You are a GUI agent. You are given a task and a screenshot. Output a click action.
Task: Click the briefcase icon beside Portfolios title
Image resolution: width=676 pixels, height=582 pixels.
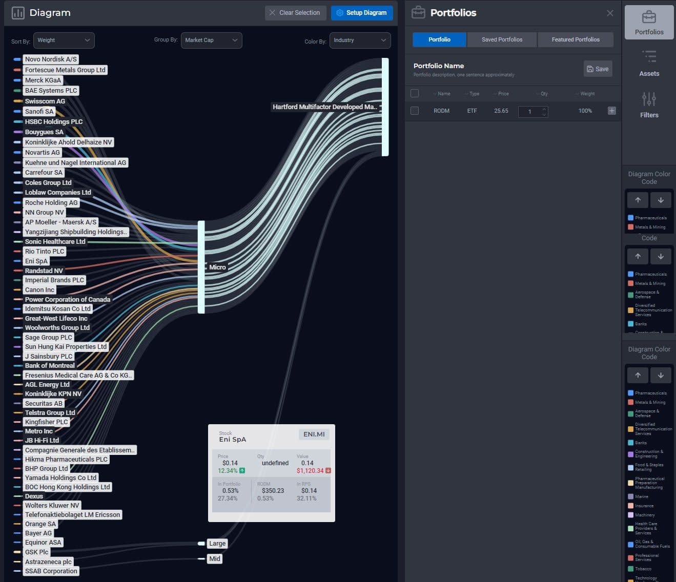[418, 13]
